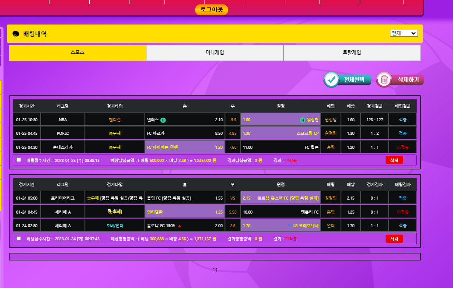Click the red up arrow beside 볼로냐 FC 1909
Image resolution: width=453 pixels, height=288 pixels.
(179, 226)
